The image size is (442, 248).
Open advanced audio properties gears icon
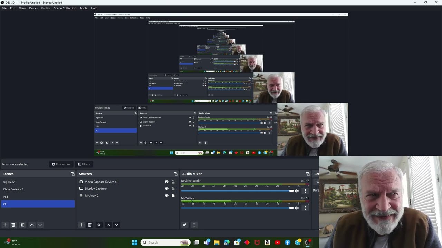click(x=185, y=225)
